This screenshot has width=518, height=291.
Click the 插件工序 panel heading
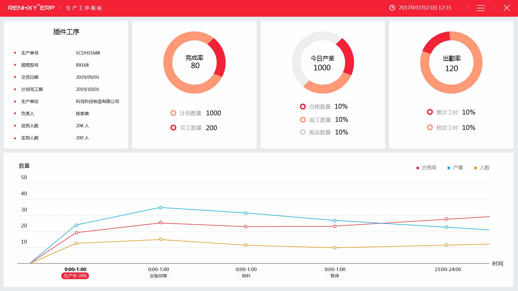(66, 32)
